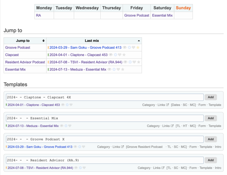Jump to Clapcast section link
Viewport: 227px width, 175px height.
(x=12, y=55)
